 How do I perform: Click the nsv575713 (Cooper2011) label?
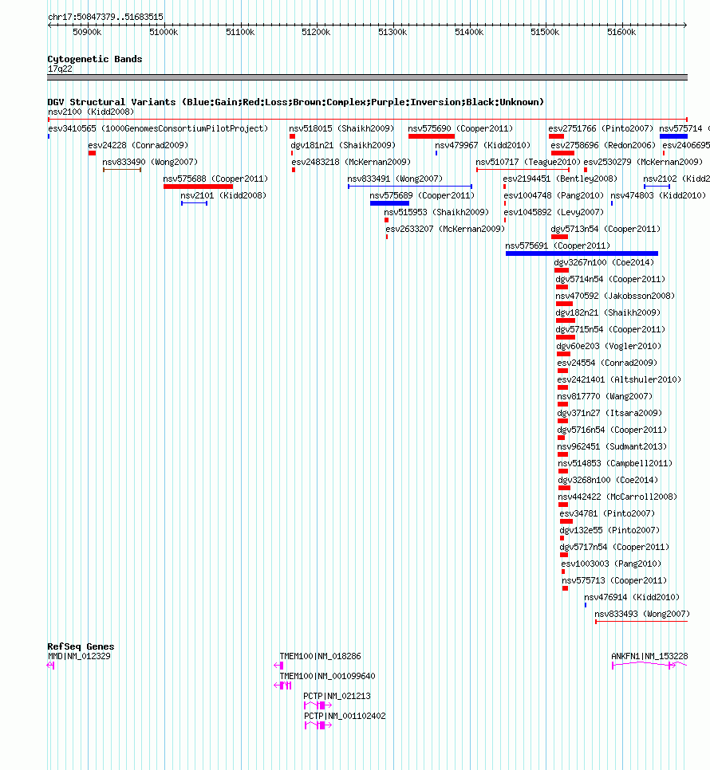[615, 580]
